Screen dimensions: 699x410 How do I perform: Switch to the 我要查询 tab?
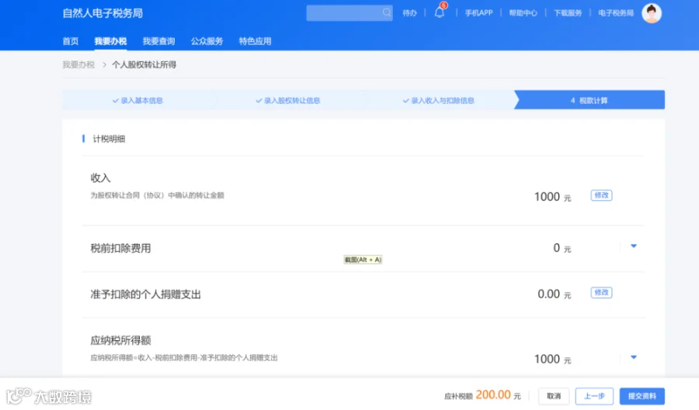click(x=158, y=41)
